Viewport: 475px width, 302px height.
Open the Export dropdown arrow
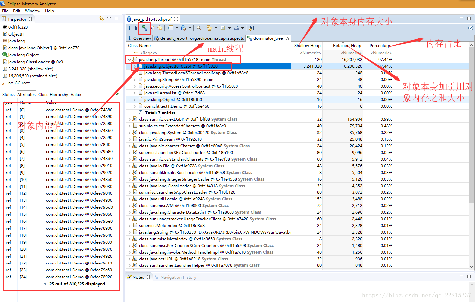[242, 28]
